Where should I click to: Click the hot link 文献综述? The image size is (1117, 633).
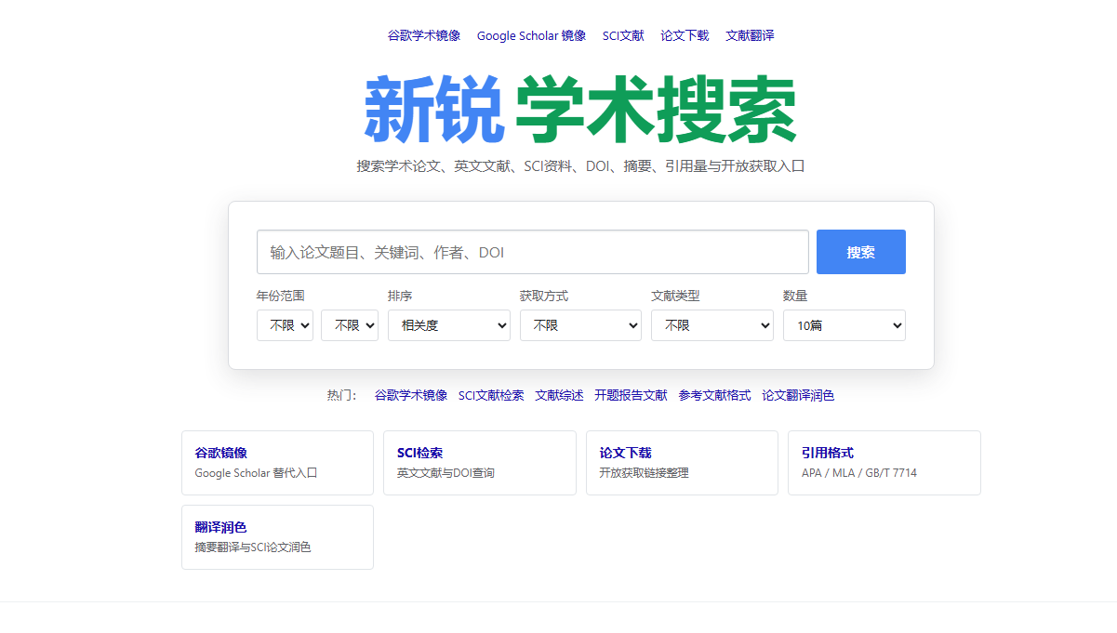tap(560, 395)
